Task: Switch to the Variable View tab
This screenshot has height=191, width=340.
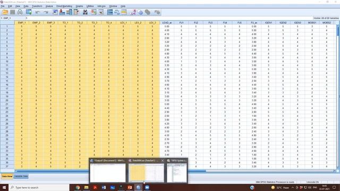Action: click(21, 176)
